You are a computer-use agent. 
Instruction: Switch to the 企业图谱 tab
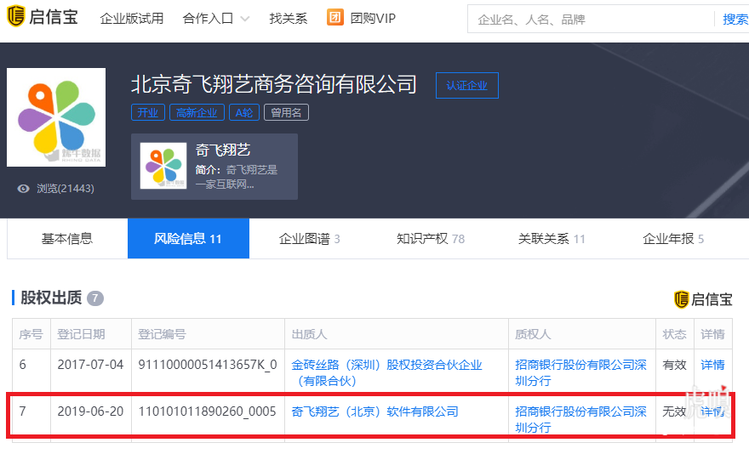click(310, 238)
